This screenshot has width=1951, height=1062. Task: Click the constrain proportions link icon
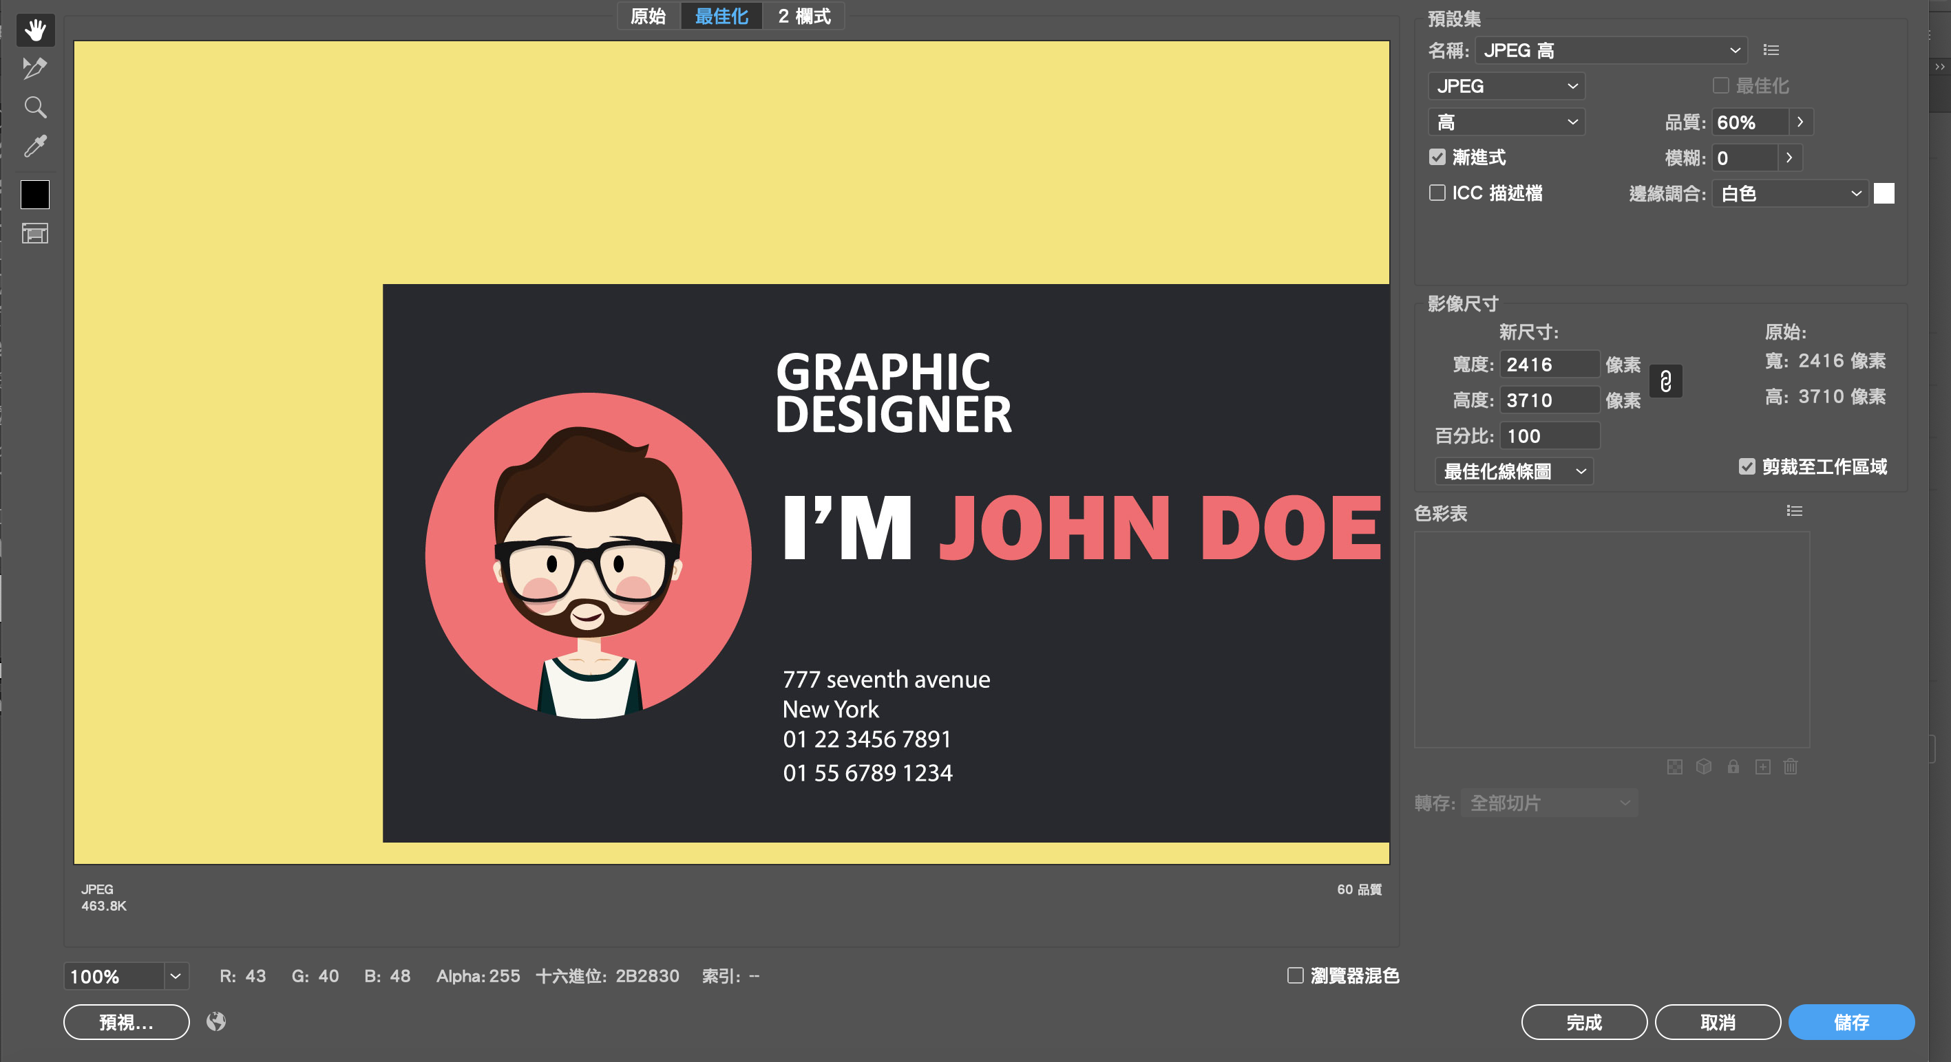click(x=1665, y=382)
